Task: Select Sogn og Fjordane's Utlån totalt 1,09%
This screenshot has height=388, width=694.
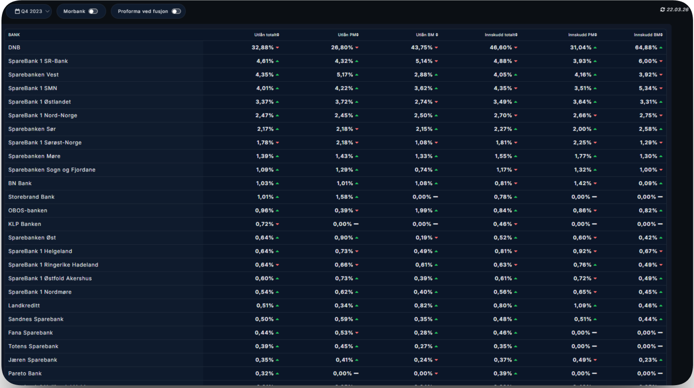Action: (265, 170)
